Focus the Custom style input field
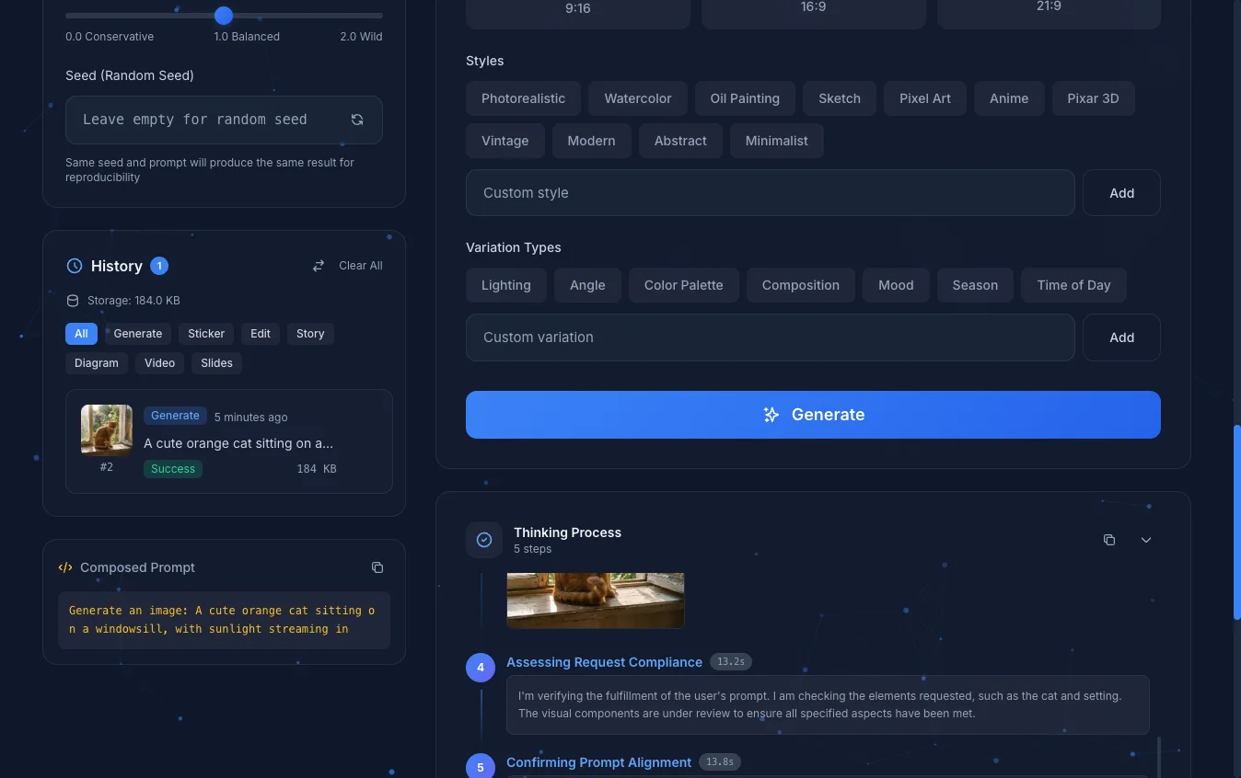1241x778 pixels. 770,193
